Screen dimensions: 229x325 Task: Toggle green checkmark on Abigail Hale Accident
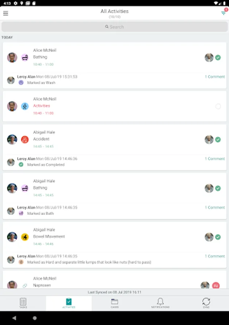(218, 139)
